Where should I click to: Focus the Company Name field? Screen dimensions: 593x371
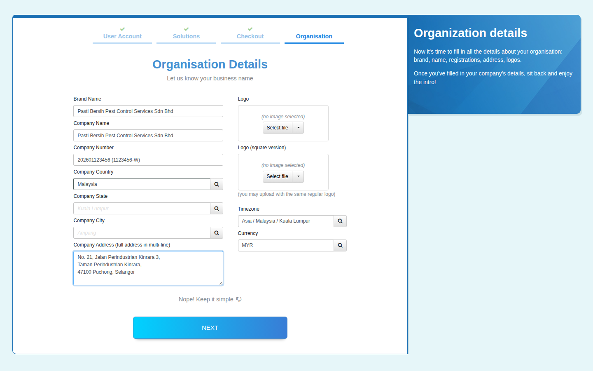pyautogui.click(x=148, y=136)
